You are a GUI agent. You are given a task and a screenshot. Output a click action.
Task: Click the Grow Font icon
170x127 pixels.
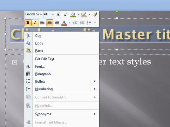pos(58,14)
